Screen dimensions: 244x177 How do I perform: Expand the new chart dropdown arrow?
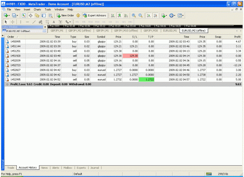pos(9,16)
